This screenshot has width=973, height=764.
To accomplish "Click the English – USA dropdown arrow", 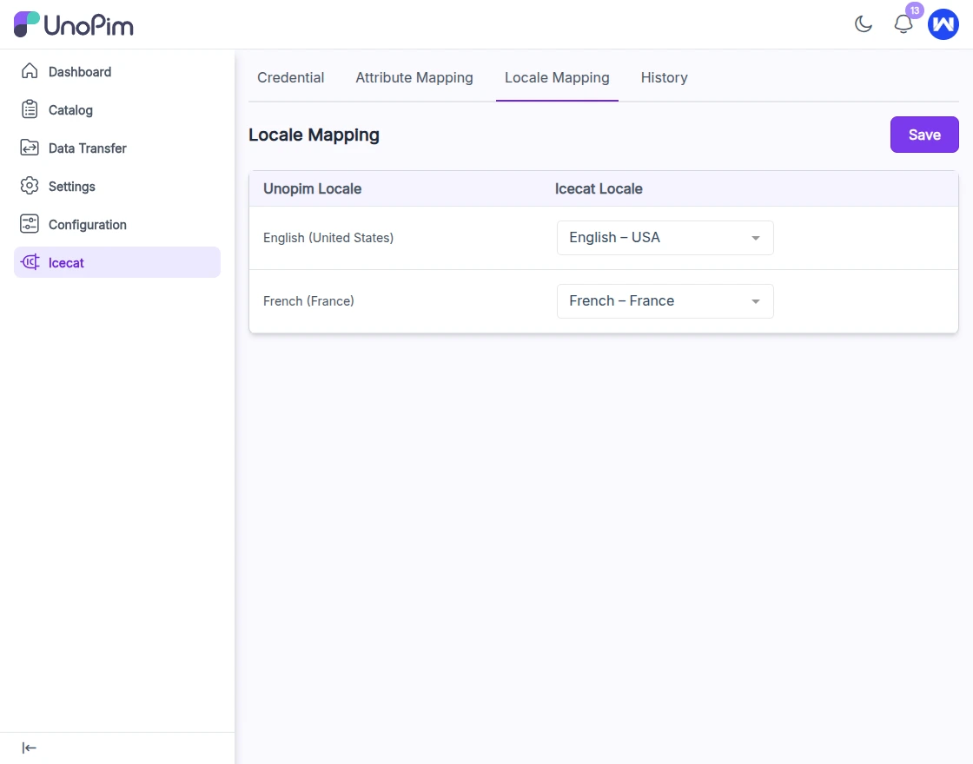I will (755, 238).
